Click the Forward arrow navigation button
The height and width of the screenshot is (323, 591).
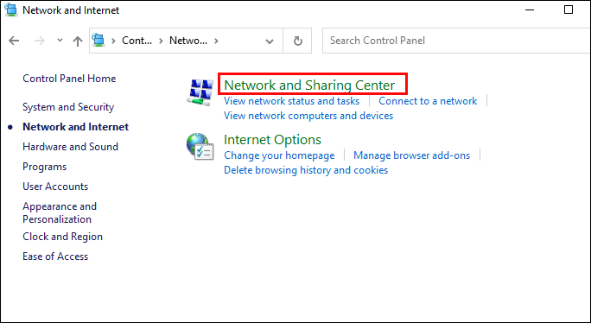tap(40, 41)
